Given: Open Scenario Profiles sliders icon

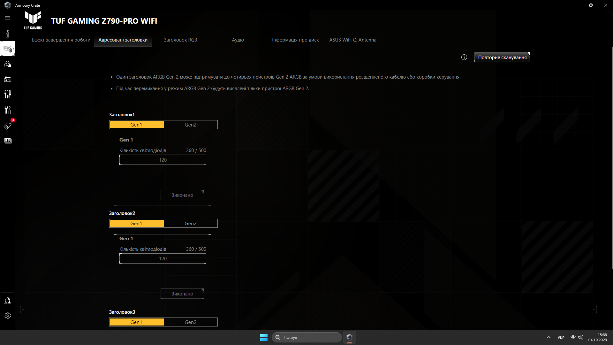Looking at the screenshot, I should (8, 95).
